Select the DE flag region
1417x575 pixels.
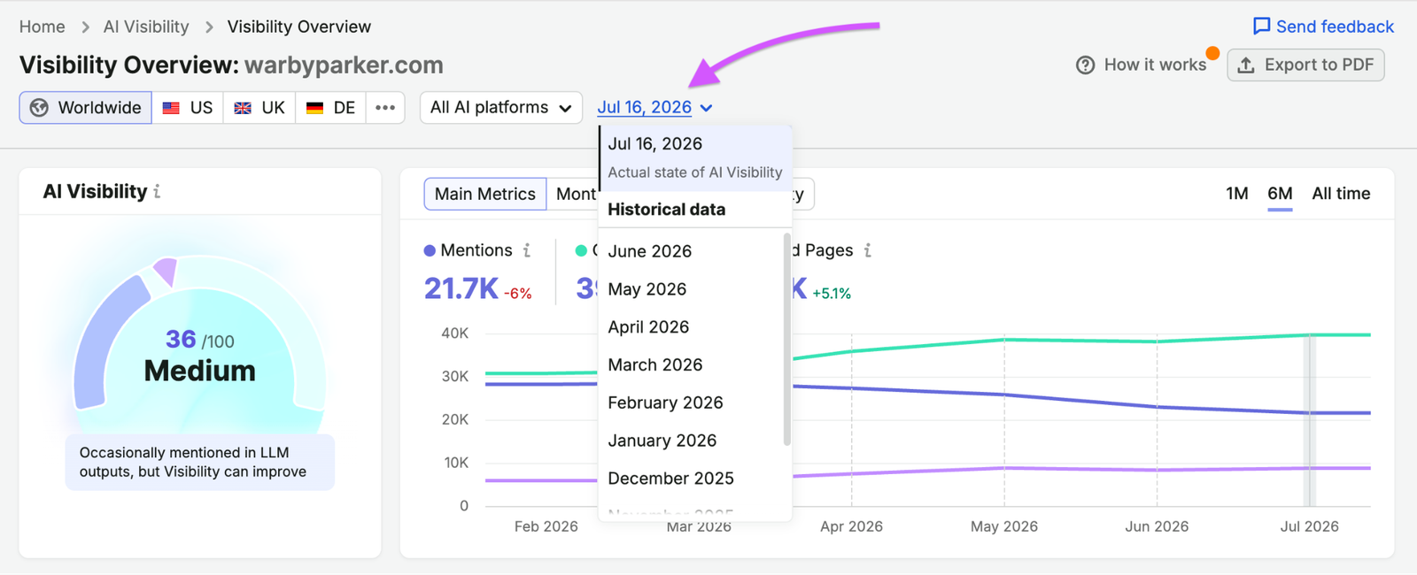click(x=331, y=108)
